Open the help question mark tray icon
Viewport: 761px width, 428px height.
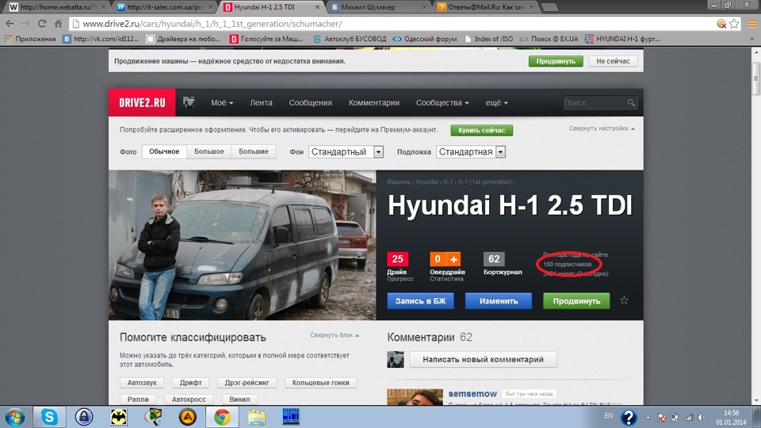point(629,418)
